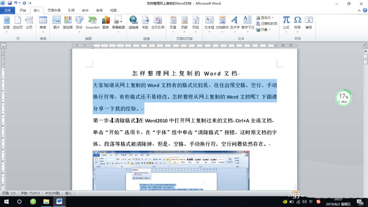Insert date and time (日期和时间)

pyautogui.click(x=266, y=24)
